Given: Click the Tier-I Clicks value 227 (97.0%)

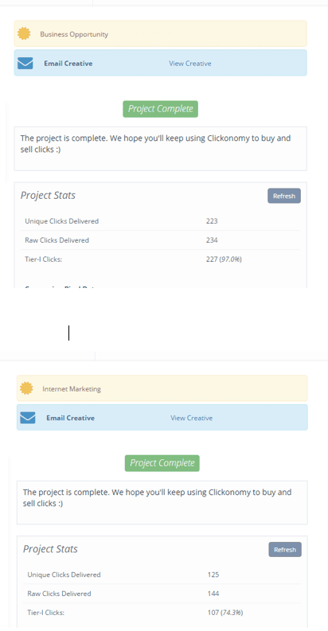Looking at the screenshot, I should click(x=224, y=259).
